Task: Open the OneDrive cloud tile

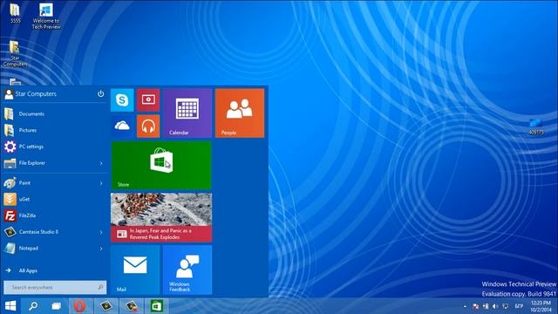Action: click(x=122, y=126)
